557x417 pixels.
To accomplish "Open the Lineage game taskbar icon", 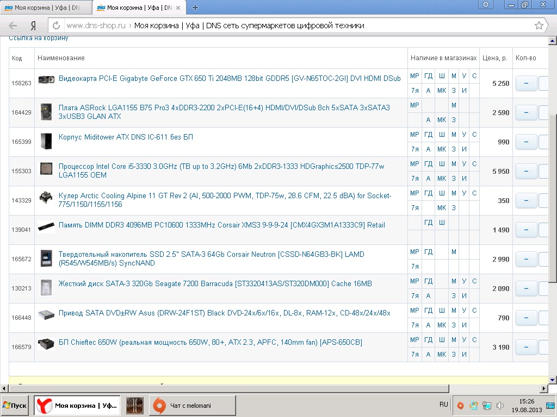I will 135,405.
